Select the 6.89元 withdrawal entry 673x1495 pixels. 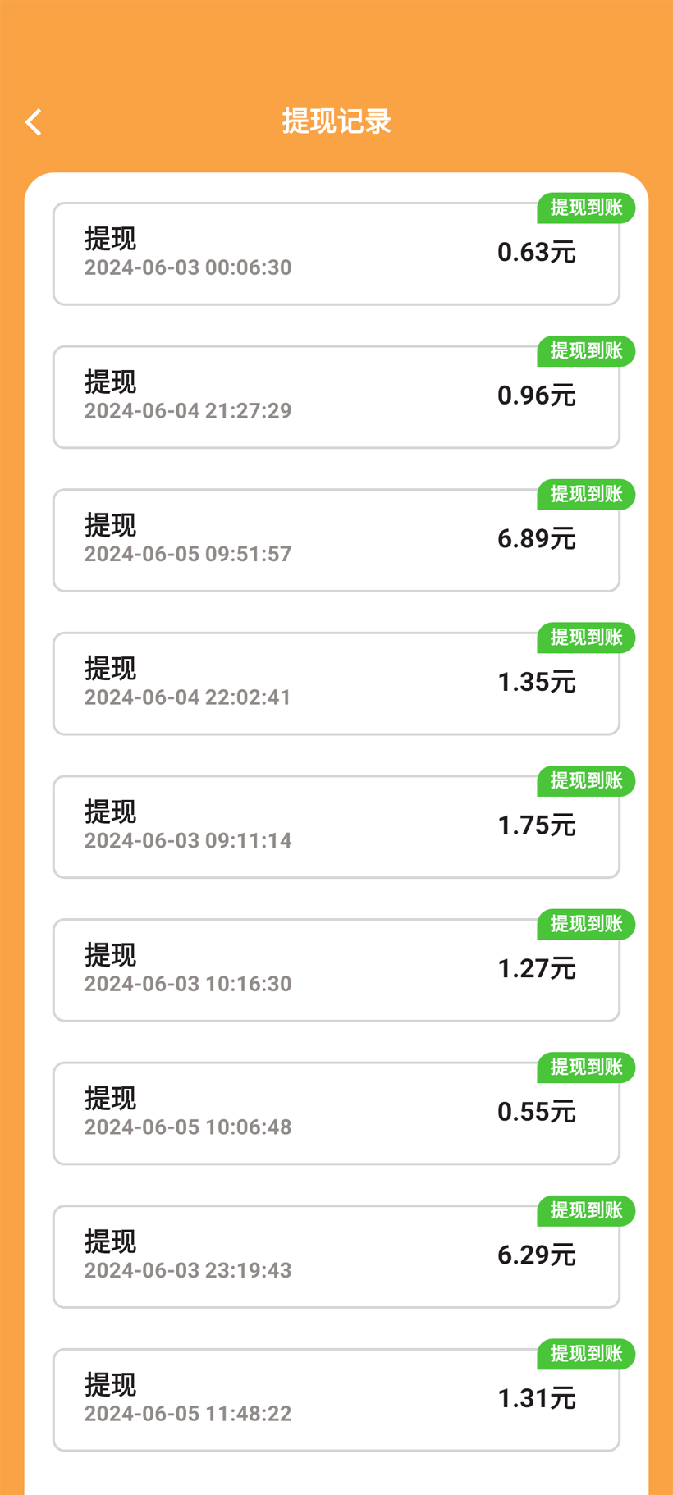[336, 541]
